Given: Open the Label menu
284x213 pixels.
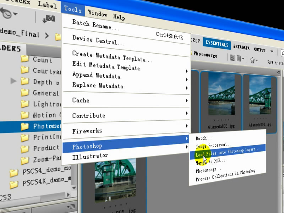Looking at the screenshot, I should 47,5.
